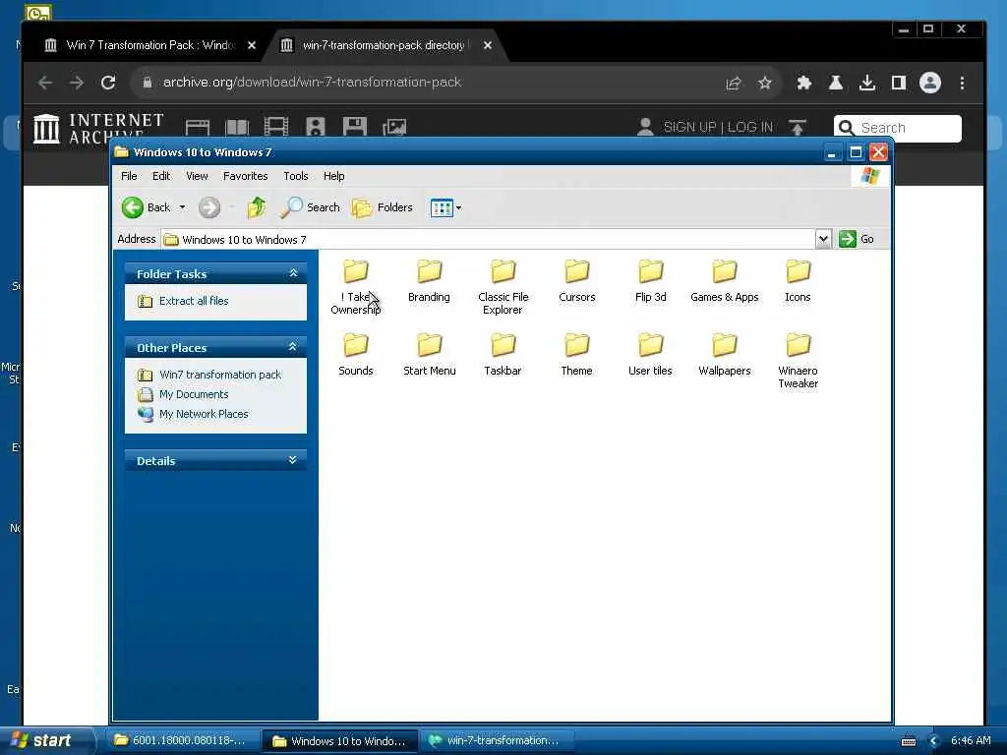1007x755 pixels.
Task: Close the win-7-transformation-pack directory tab
Action: 488,45
